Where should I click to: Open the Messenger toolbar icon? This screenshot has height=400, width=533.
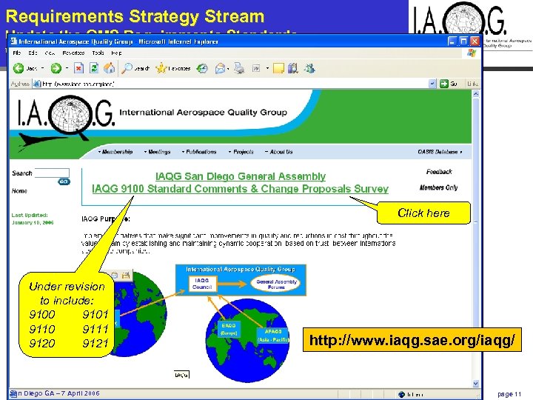(x=309, y=68)
